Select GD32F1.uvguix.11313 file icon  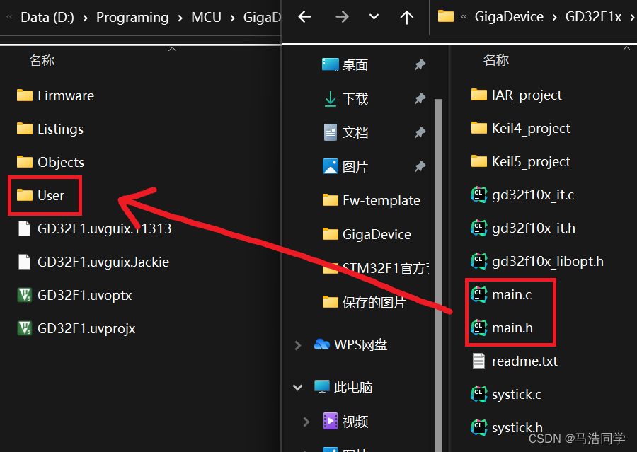coord(24,228)
